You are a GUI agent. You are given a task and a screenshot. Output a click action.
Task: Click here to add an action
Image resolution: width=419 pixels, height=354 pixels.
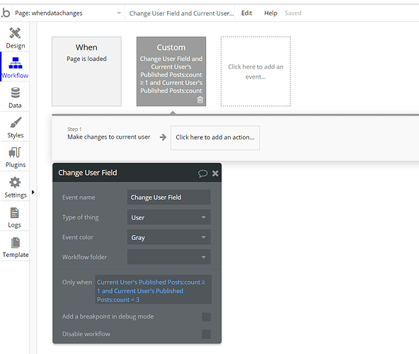coord(215,137)
